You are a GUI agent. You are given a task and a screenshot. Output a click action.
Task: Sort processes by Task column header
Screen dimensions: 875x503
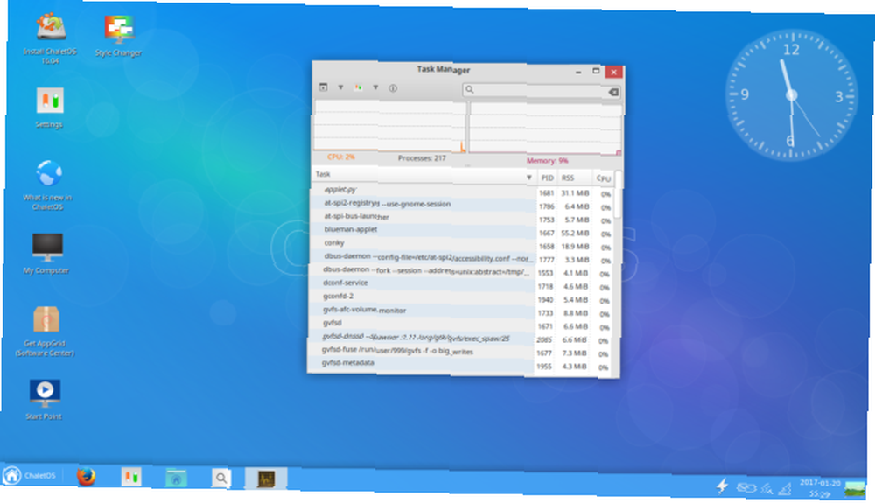[x=423, y=175]
